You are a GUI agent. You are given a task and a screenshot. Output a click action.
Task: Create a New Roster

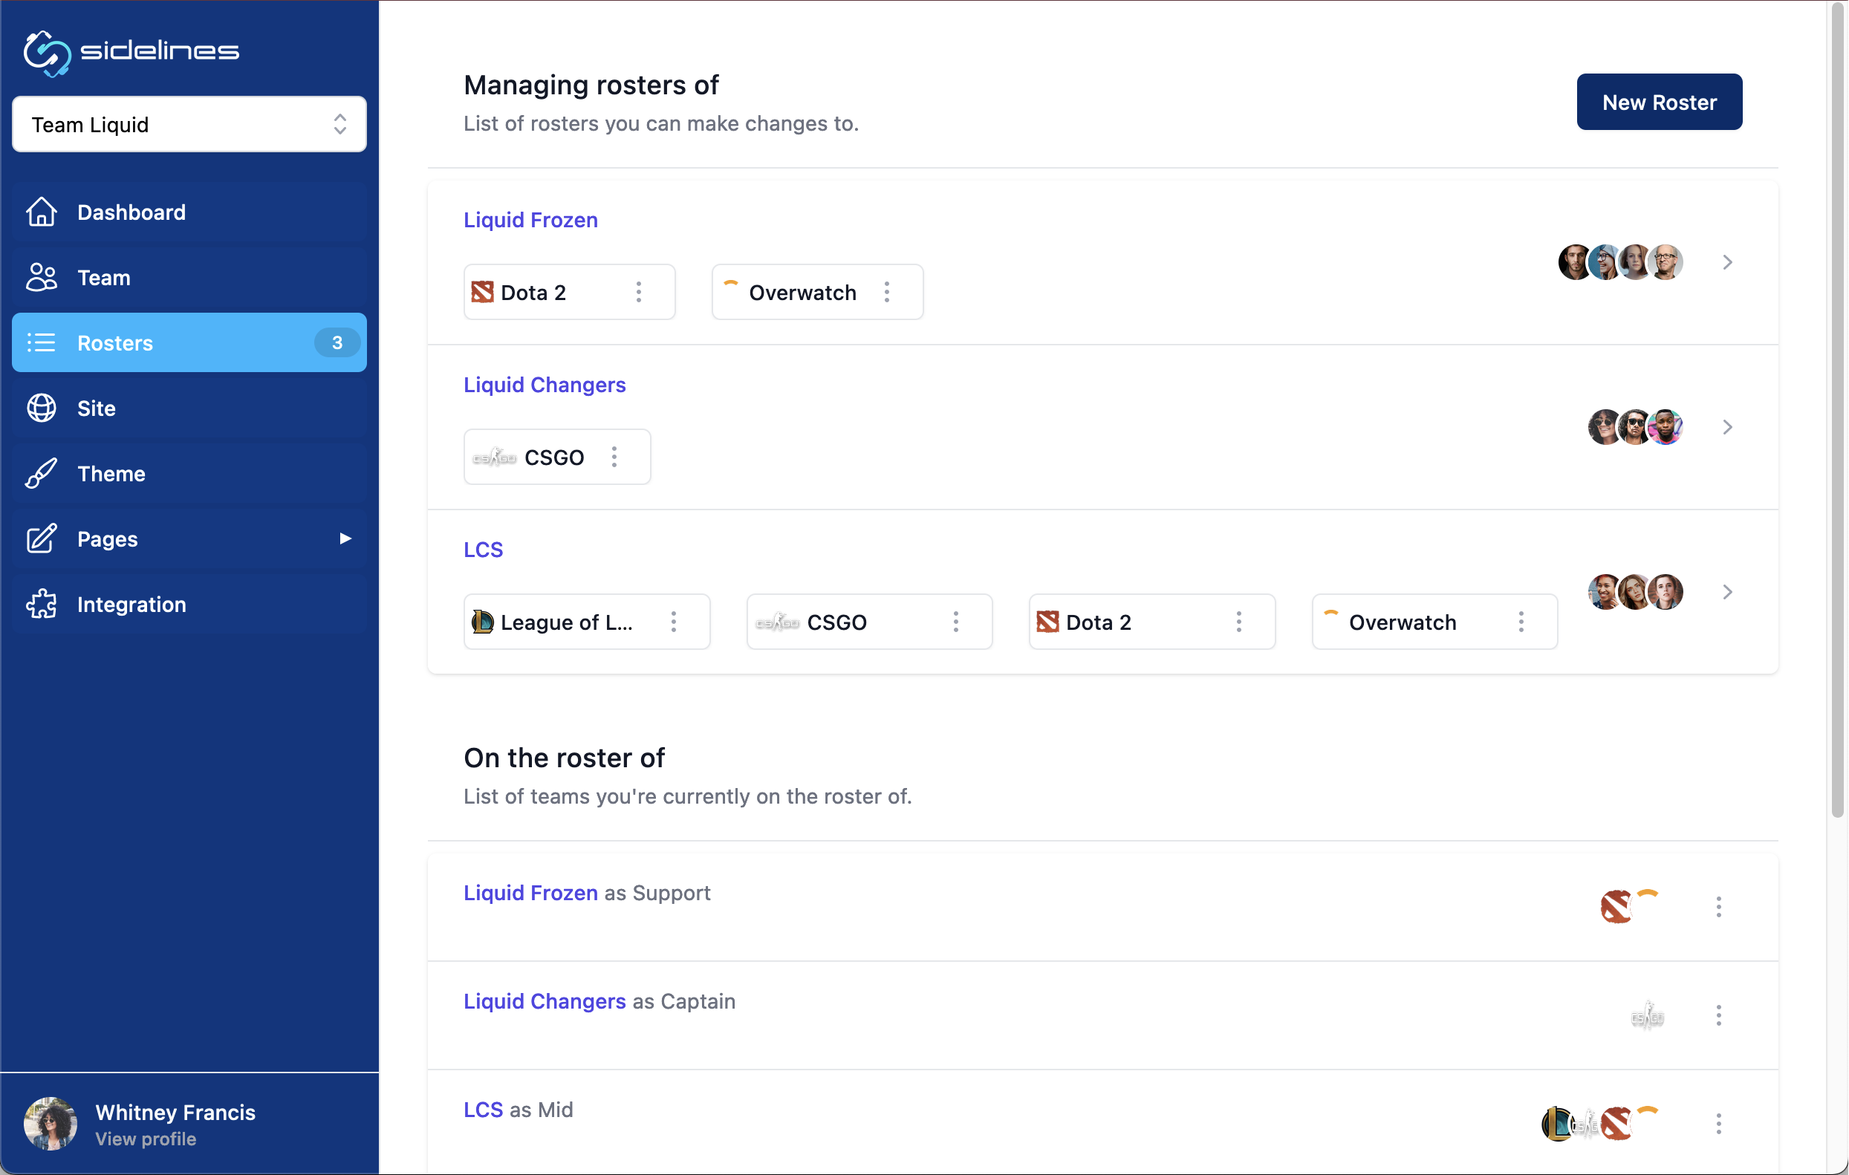click(1660, 102)
